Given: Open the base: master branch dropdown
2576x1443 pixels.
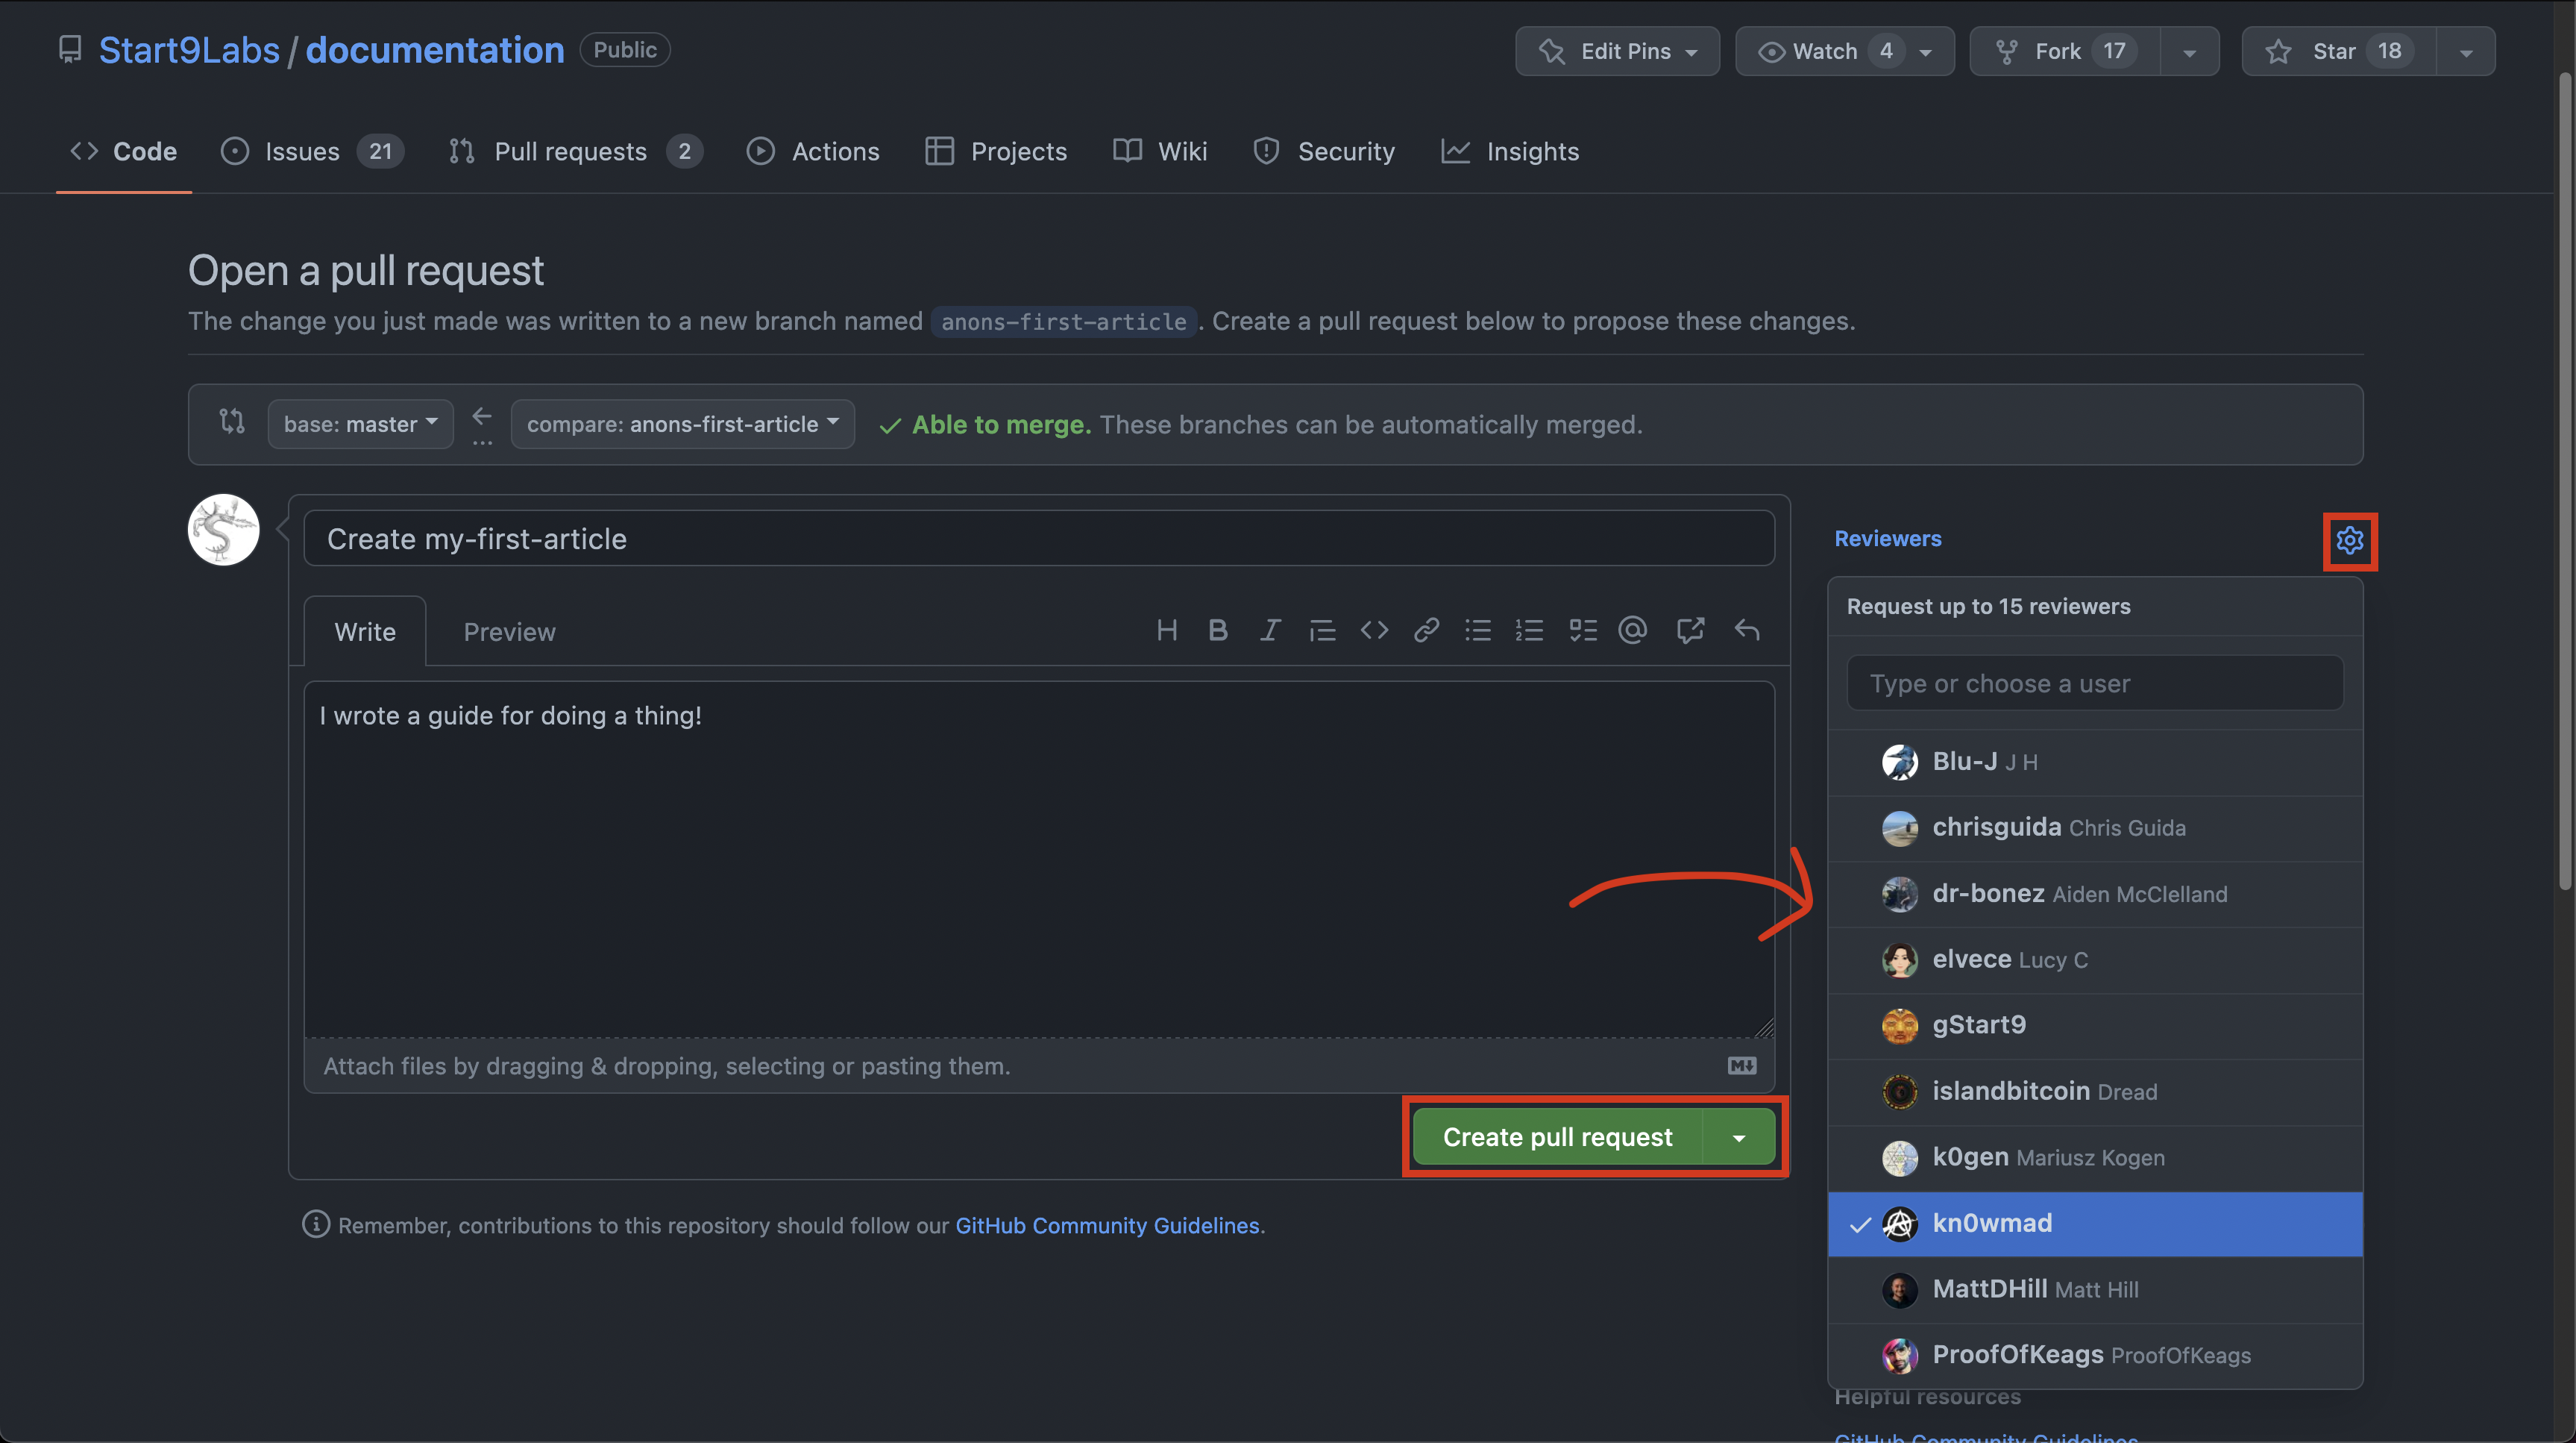Looking at the screenshot, I should (360, 425).
